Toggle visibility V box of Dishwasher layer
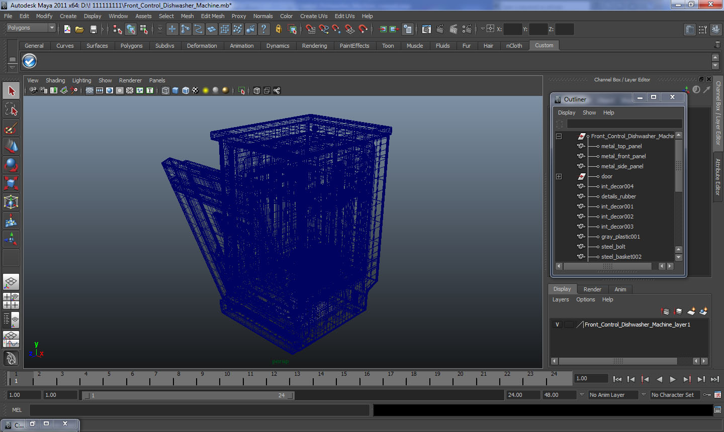 [557, 325]
